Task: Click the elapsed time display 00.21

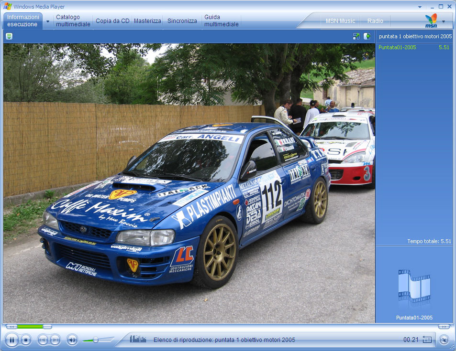Action: [x=411, y=340]
